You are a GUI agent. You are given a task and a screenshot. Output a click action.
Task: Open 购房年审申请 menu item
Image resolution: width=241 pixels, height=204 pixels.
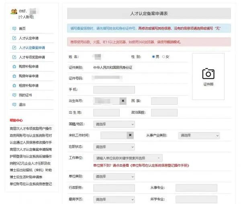tap(29, 76)
